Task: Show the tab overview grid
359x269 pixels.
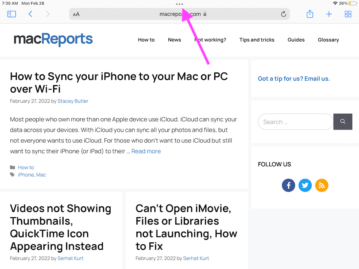Action: 348,14
